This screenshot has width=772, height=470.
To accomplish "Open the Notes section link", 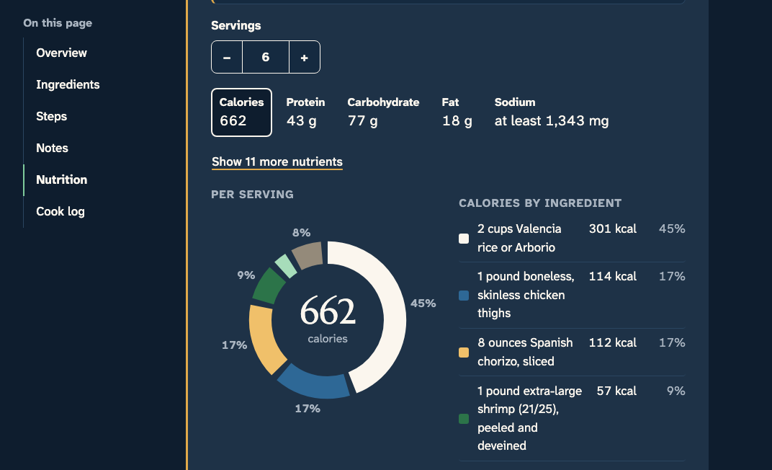I will pos(52,148).
